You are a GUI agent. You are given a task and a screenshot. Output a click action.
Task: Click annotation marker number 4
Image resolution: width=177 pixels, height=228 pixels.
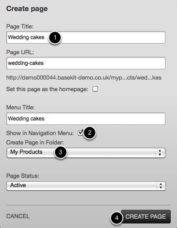coord(117,218)
